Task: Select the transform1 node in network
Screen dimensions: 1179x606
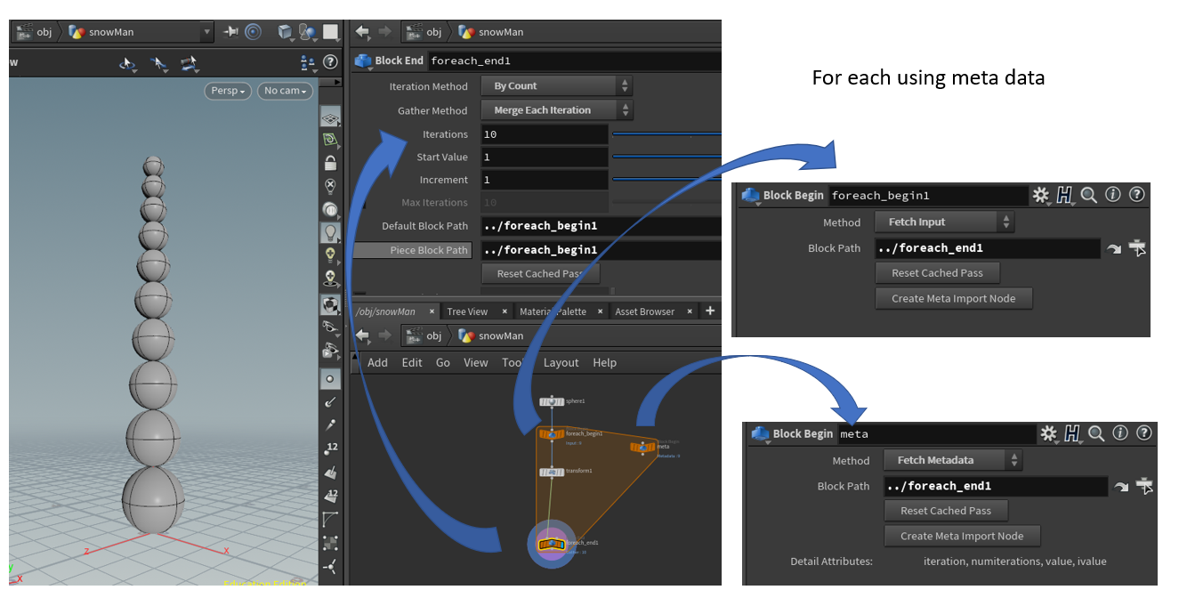Action: point(552,472)
